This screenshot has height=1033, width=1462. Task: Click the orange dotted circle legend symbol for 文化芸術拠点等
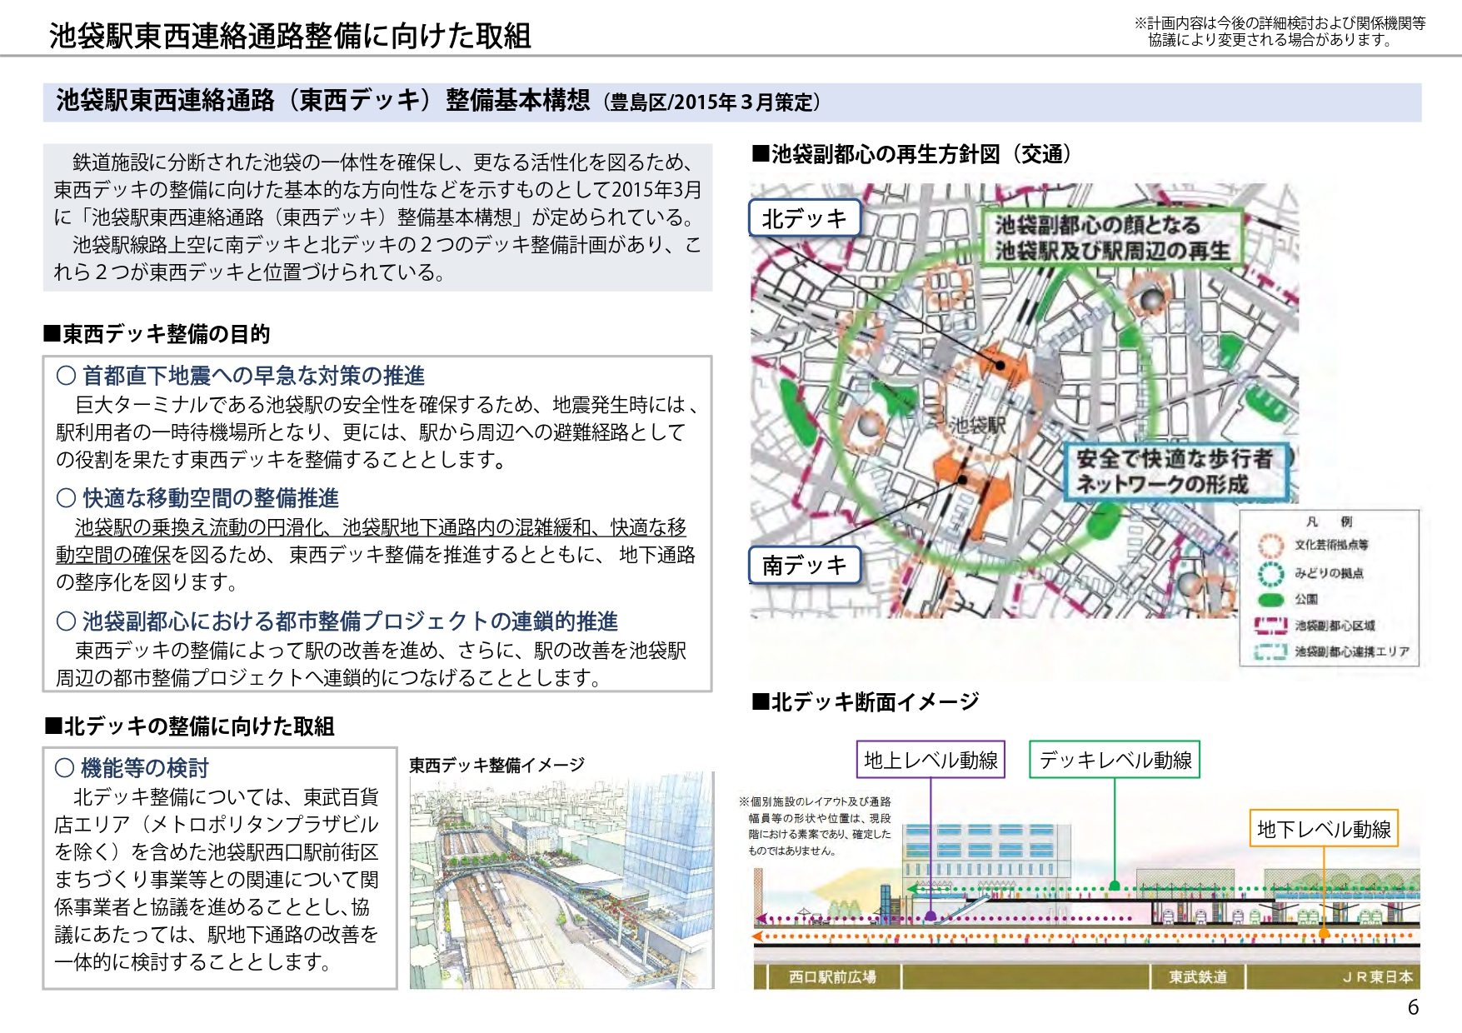pos(1270,546)
